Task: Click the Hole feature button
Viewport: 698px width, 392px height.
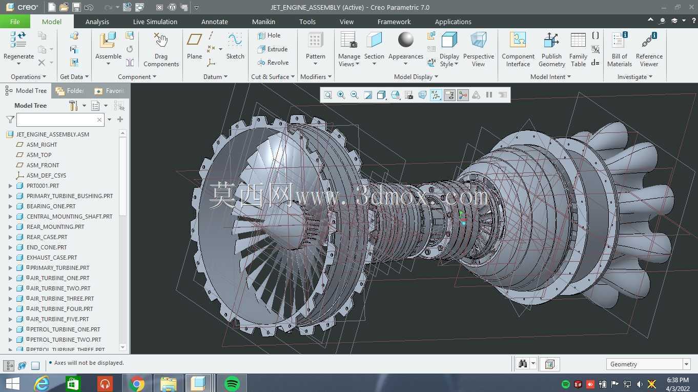Action: click(x=270, y=35)
